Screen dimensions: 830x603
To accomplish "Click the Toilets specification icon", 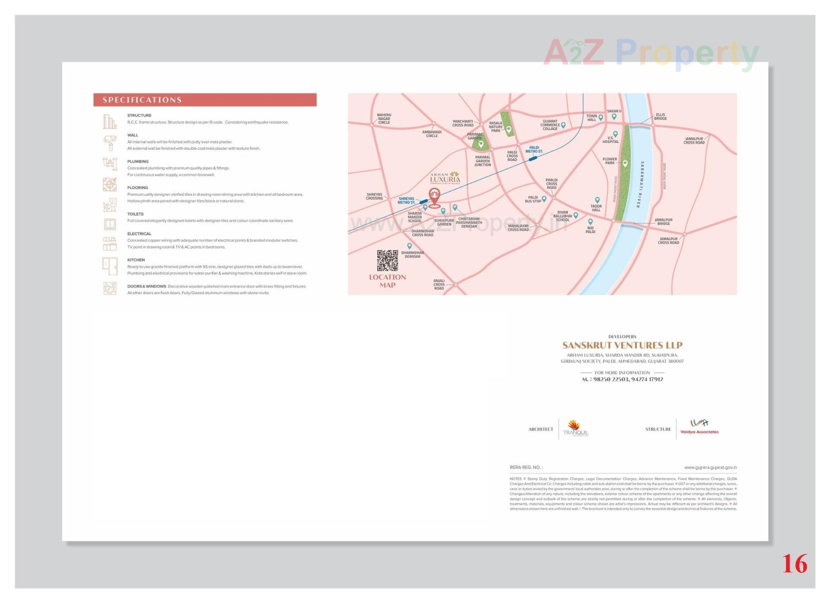I will [x=110, y=205].
